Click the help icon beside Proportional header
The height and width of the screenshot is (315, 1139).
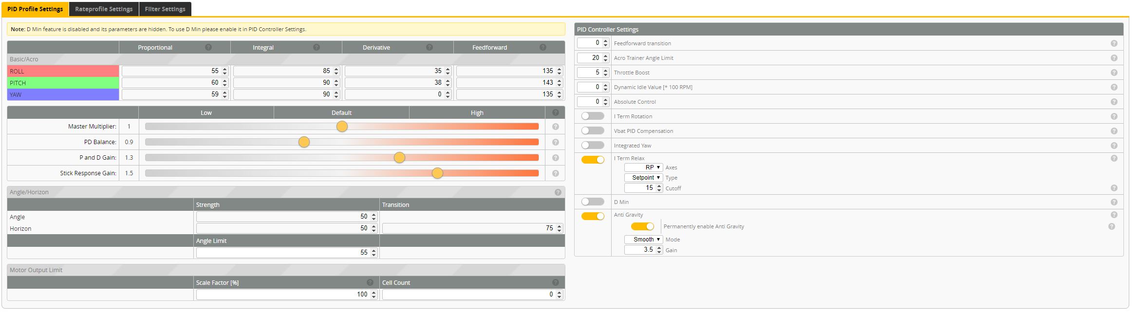point(208,47)
